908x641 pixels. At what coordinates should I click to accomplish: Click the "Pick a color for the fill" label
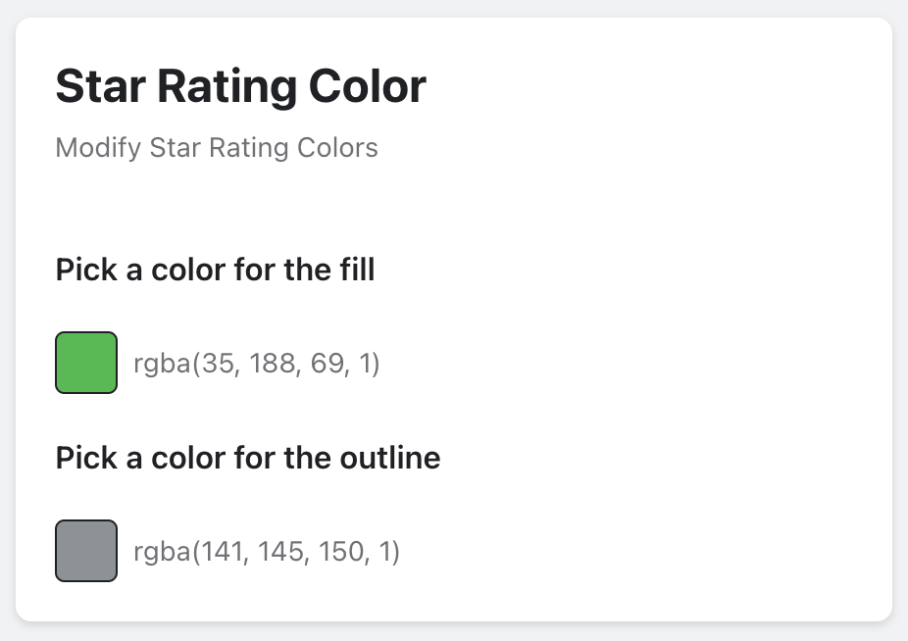point(215,270)
